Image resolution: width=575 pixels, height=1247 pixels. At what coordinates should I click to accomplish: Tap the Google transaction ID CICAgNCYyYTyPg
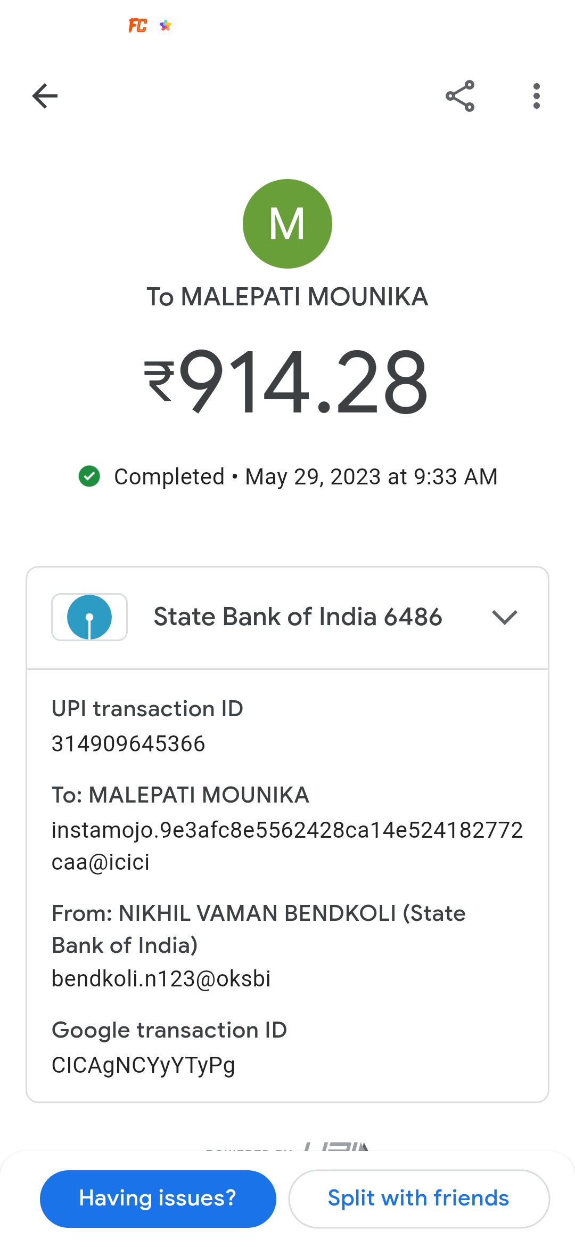click(x=143, y=1065)
